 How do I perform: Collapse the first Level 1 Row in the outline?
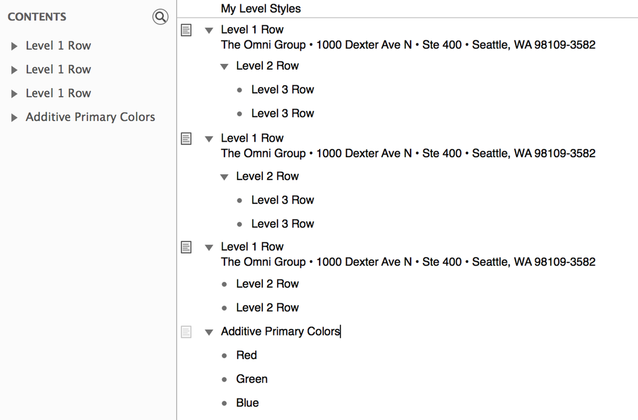[209, 30]
